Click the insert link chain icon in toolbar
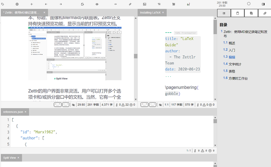271x167 pixels. coord(130,4)
